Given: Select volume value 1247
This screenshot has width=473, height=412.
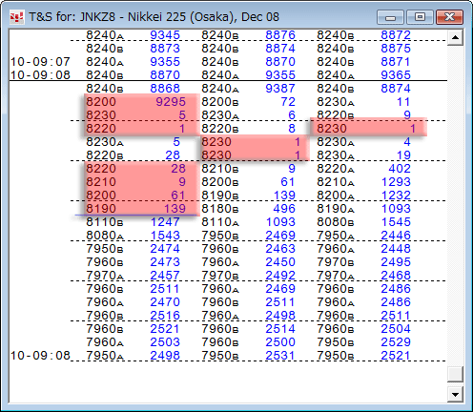Looking at the screenshot, I should click(165, 222).
